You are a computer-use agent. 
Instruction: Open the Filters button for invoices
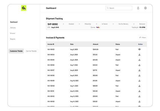[x=143, y=38]
